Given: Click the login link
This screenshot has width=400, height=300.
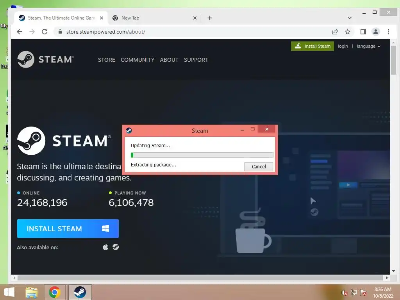Looking at the screenshot, I should 343,46.
